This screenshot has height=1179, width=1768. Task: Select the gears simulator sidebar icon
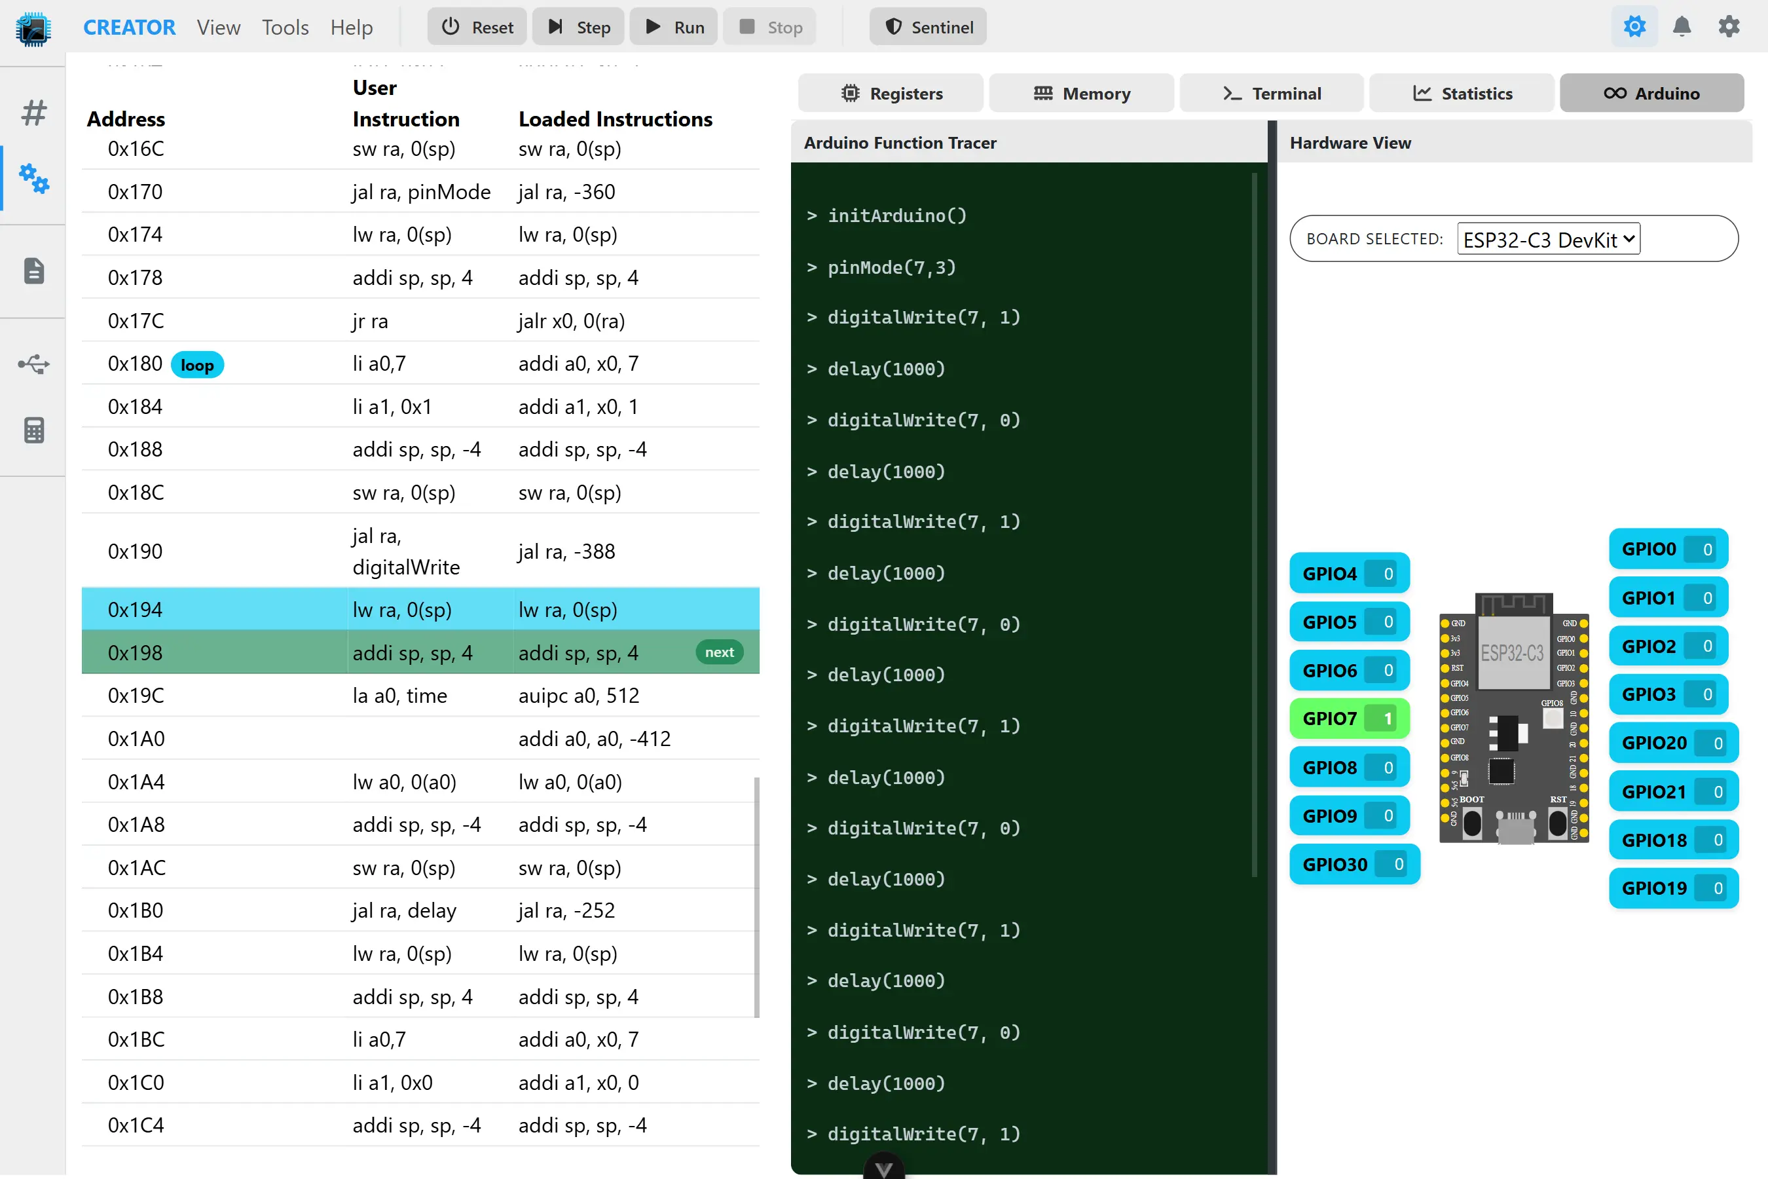(x=34, y=178)
